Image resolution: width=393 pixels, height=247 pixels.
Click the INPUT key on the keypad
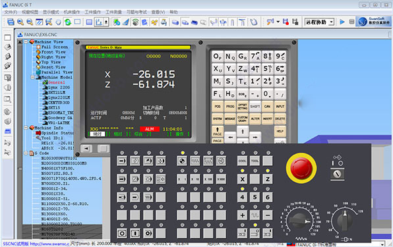(x=280, y=106)
